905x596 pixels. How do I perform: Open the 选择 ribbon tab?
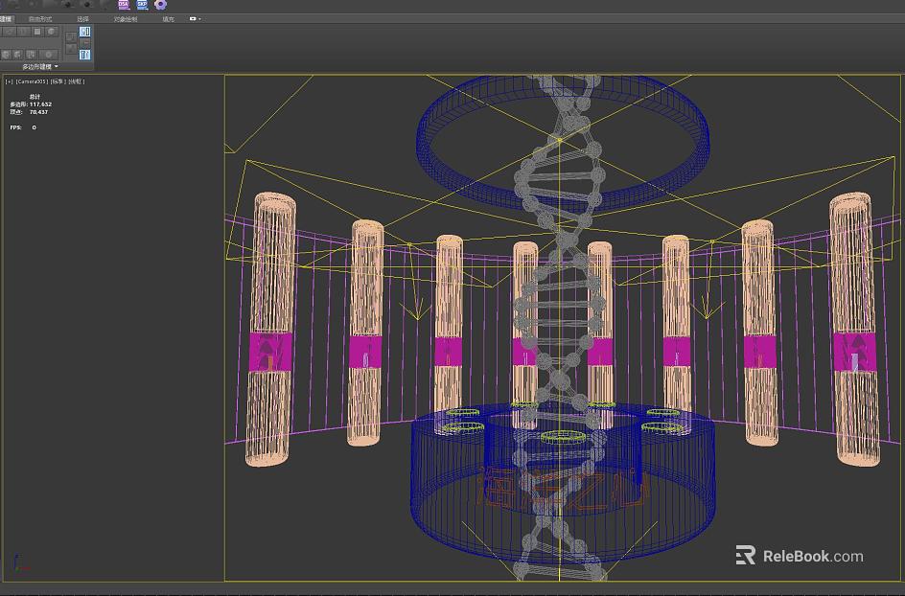83,19
